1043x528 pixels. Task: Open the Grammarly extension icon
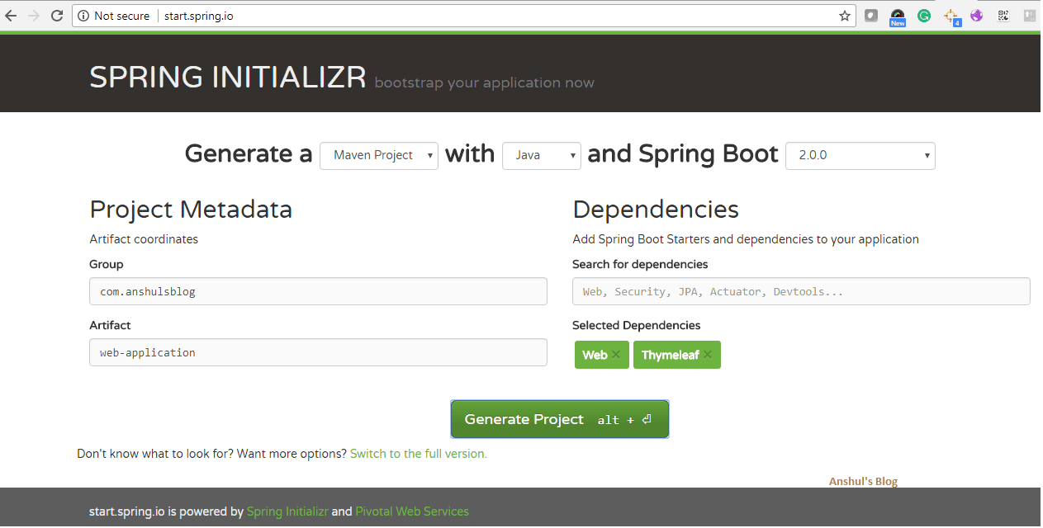pyautogui.click(x=924, y=16)
